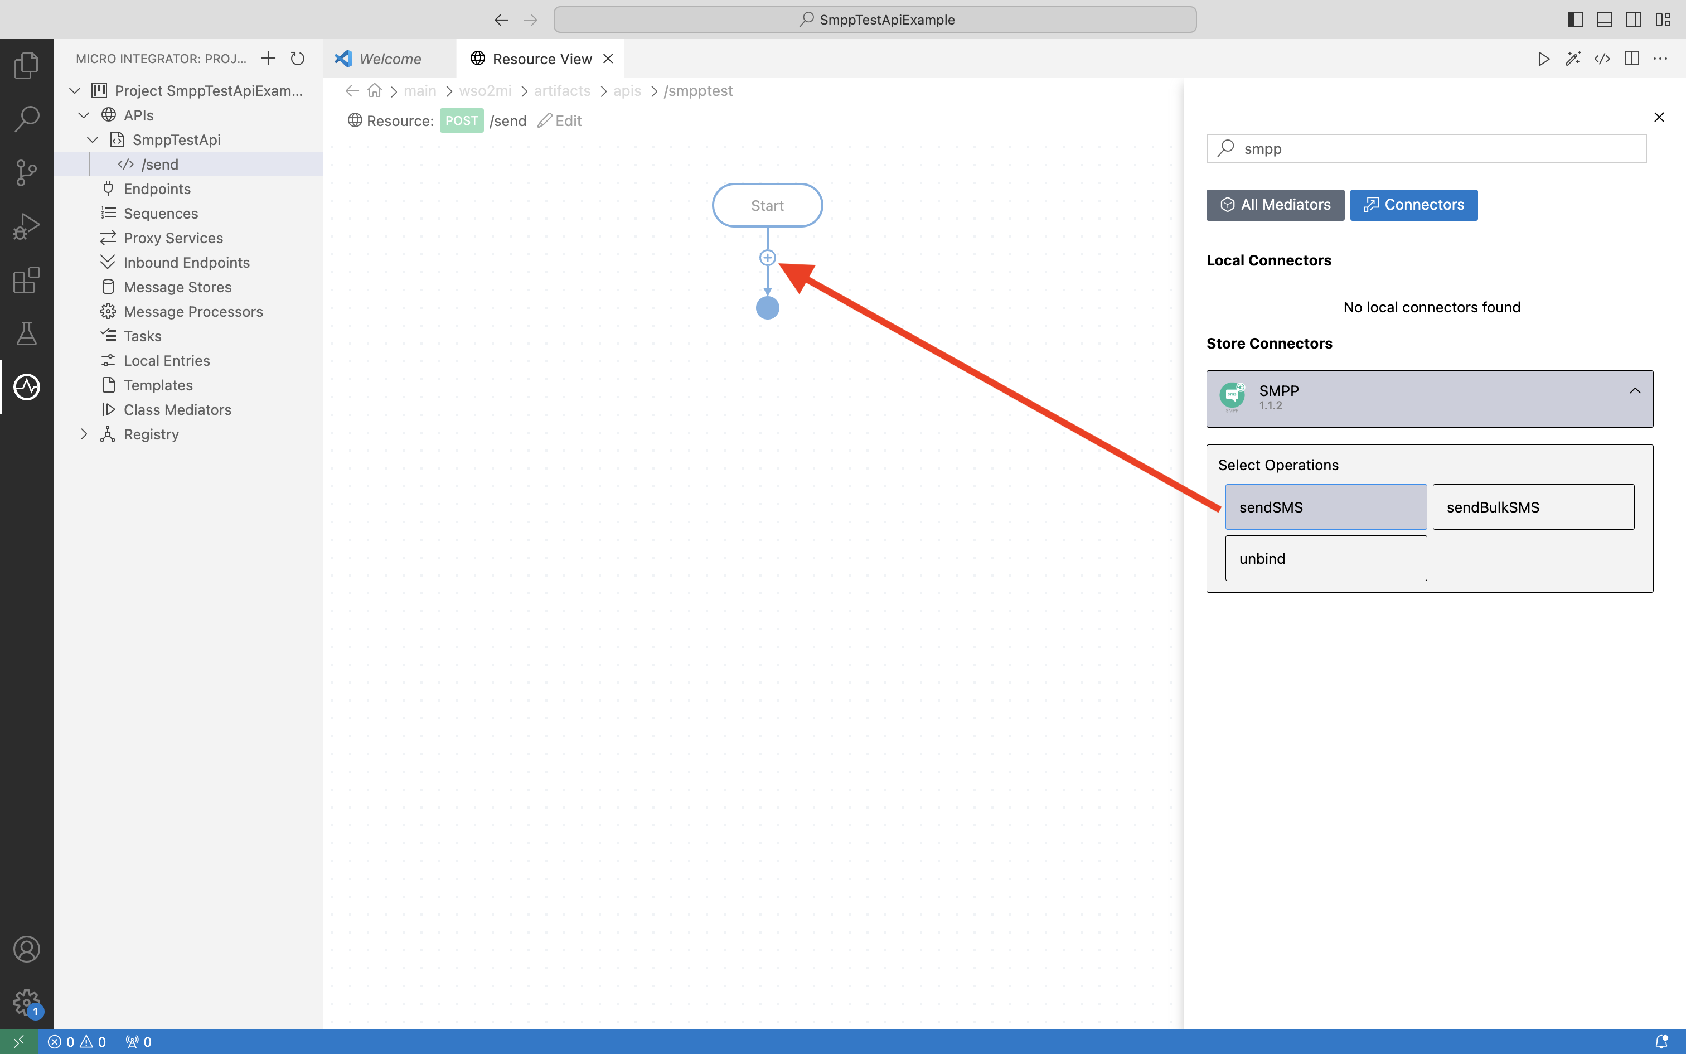
Task: Switch to the Resource View tab
Action: (x=541, y=59)
